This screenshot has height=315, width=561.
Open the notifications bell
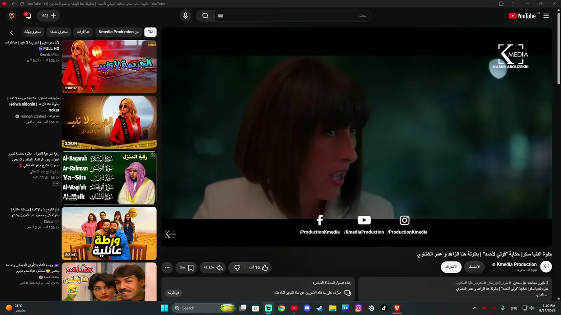[28, 16]
